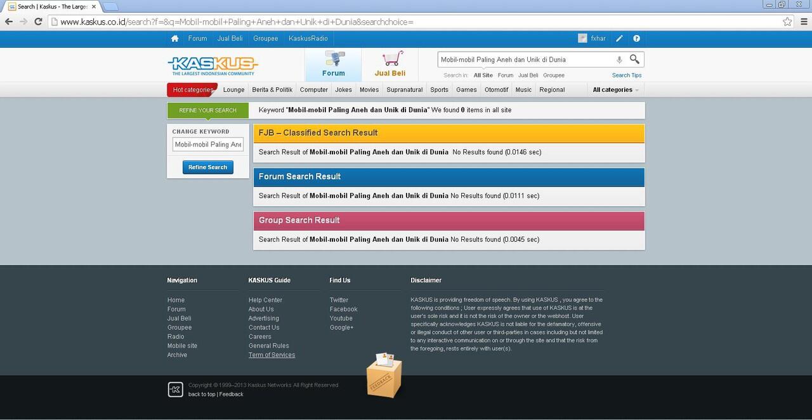Open the Search Tips link
This screenshot has width=812, height=420.
(627, 75)
